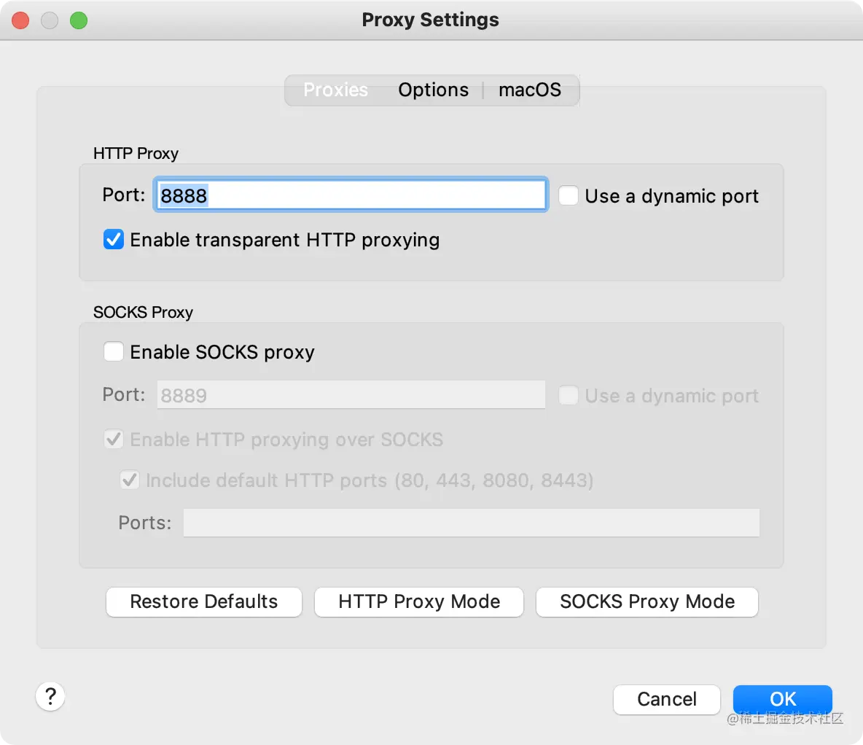Screen dimensions: 863x745
Task: Click the Restore Defaults button
Action: pyautogui.click(x=203, y=601)
